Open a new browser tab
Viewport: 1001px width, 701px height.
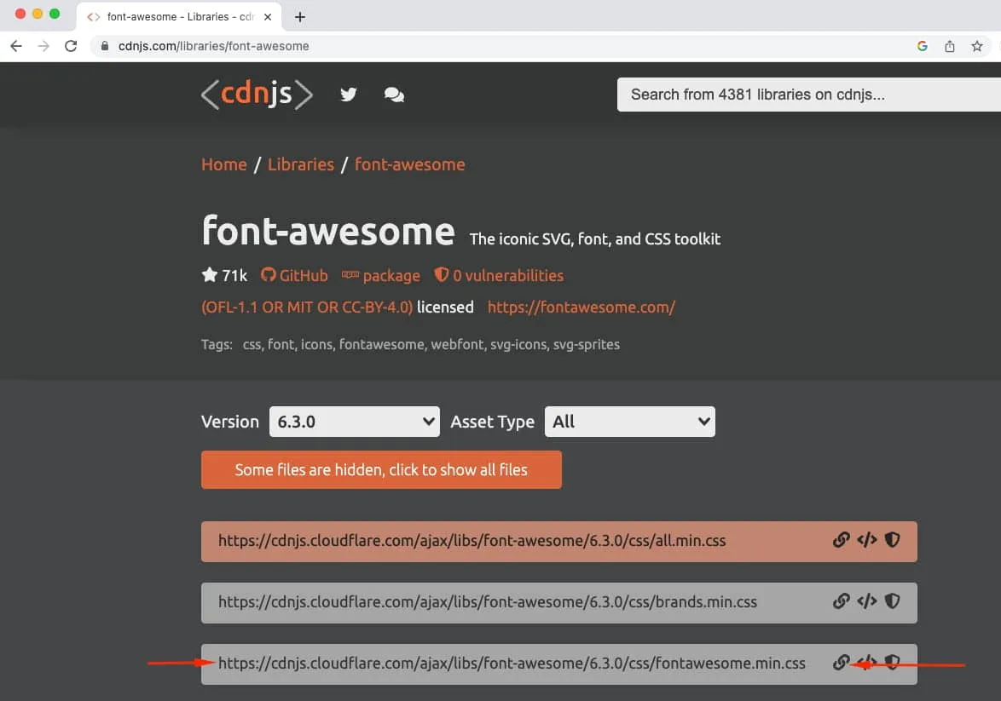[x=300, y=16]
